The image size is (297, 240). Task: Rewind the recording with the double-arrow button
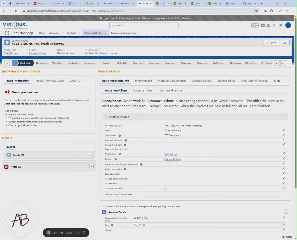(x=61, y=233)
